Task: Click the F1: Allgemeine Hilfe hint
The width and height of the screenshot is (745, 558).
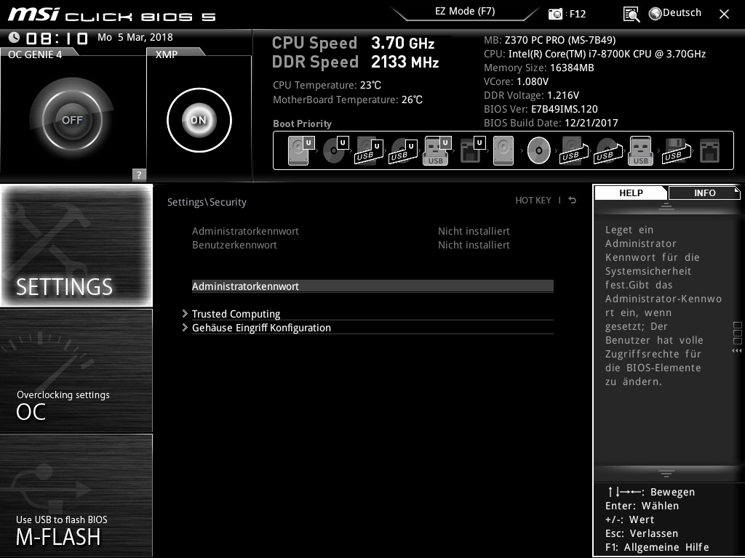Action: pos(657,547)
